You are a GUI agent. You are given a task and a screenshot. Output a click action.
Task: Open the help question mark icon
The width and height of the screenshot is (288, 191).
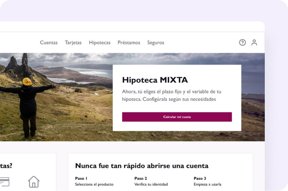tap(242, 42)
